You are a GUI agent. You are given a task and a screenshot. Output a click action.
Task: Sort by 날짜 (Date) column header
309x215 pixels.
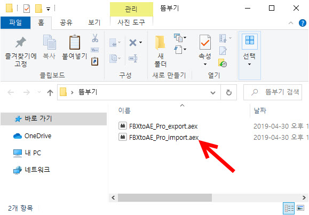(260, 110)
